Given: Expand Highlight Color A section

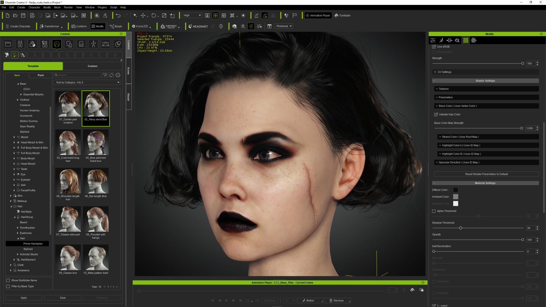Looking at the screenshot, I should 488,145.
